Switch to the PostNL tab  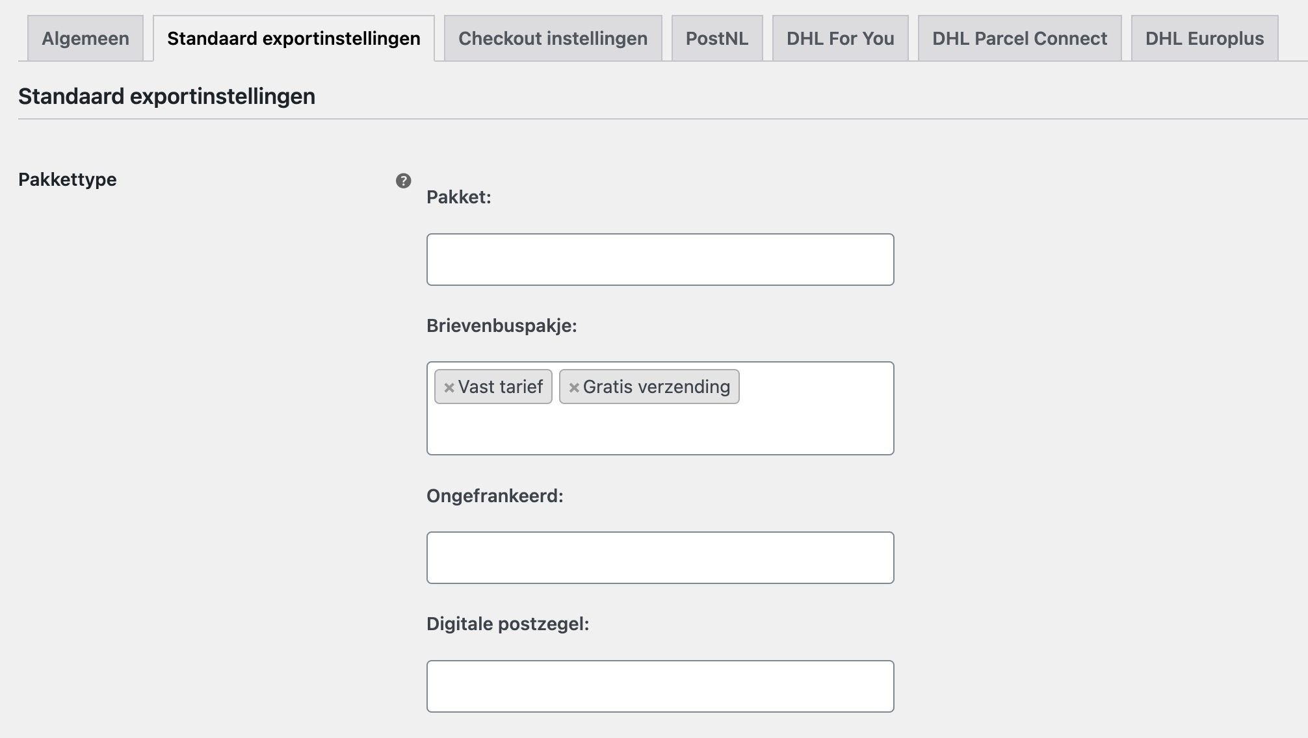(717, 38)
